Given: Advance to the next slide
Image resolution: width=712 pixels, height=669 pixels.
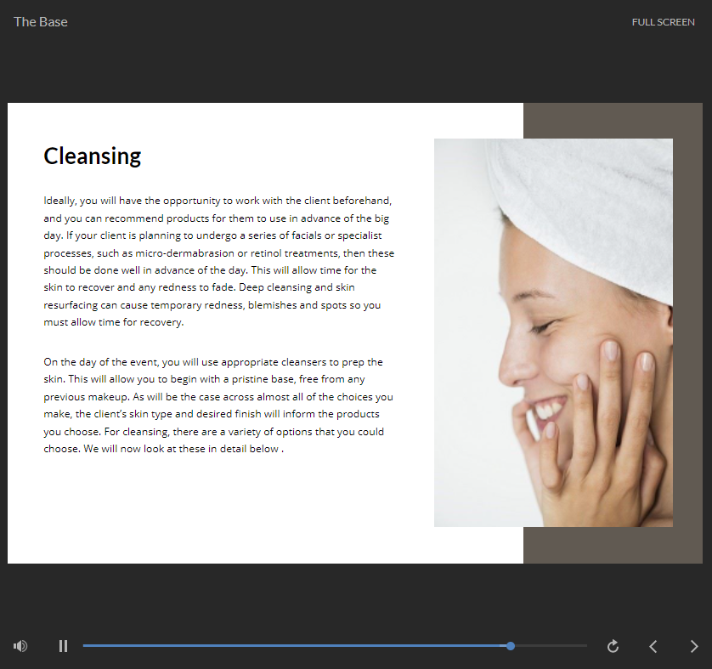Looking at the screenshot, I should [x=693, y=646].
